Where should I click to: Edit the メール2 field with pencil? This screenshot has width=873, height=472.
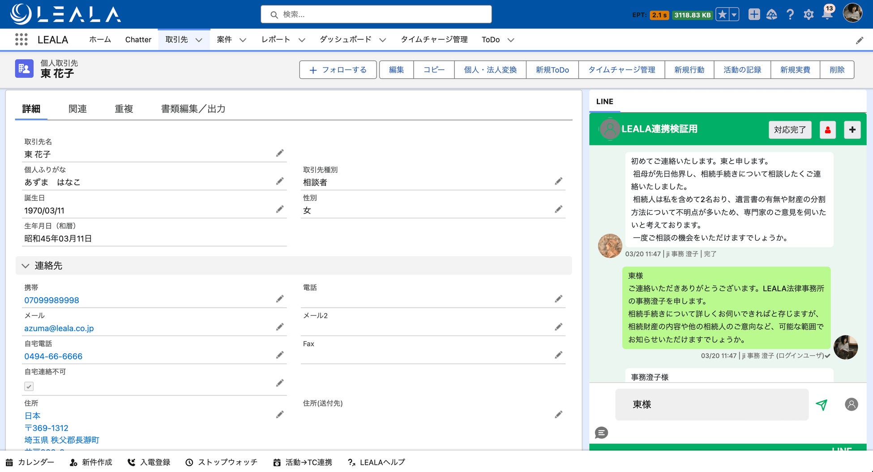tap(559, 327)
